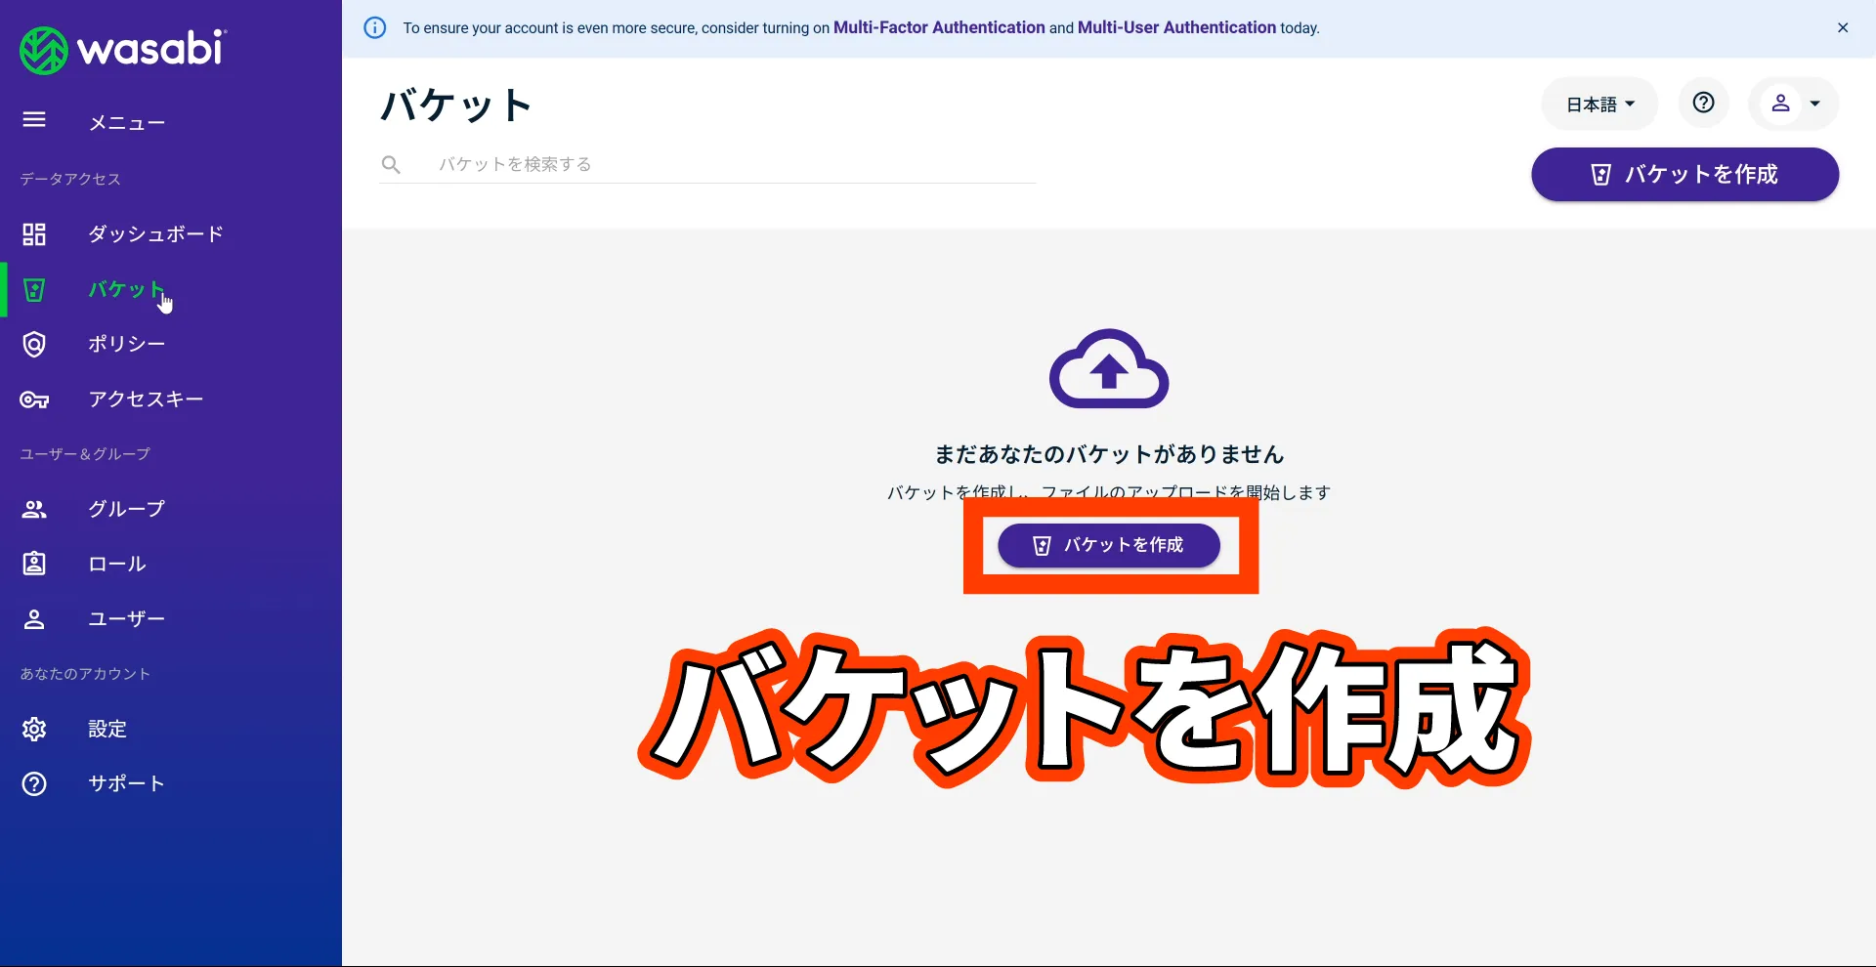
Task: Click the グループ people icon
Action: (34, 509)
